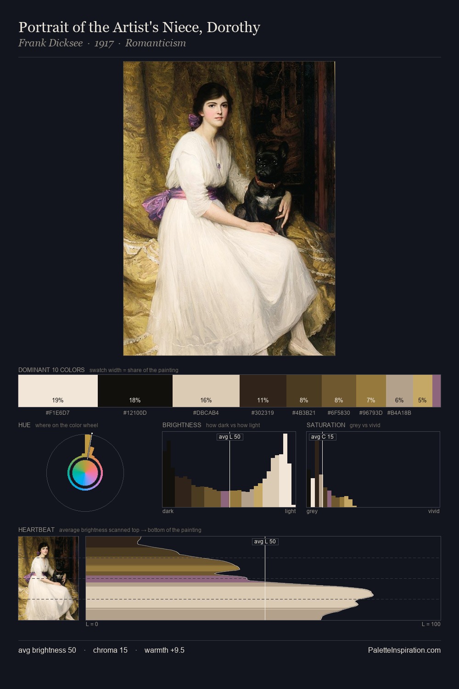Viewport: 459px width, 689px height.
Task: Click the avg C 15 label in Saturation histogram
Action: 322,437
